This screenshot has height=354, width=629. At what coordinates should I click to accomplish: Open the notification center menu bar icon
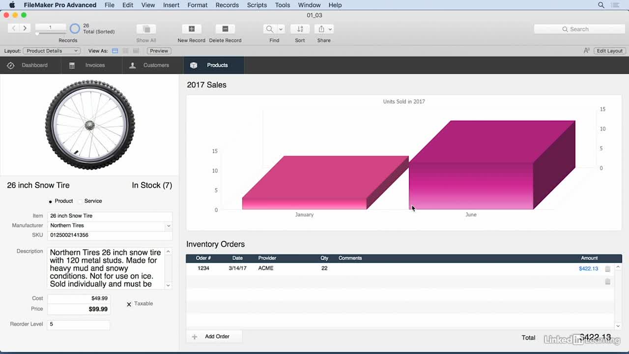click(616, 5)
